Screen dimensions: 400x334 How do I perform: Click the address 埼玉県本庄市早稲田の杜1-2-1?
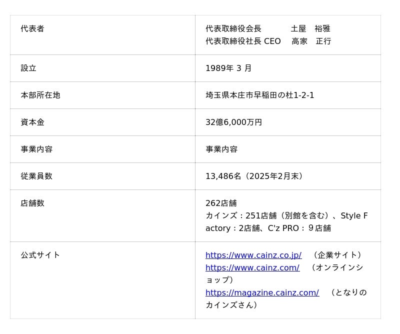coord(259,95)
